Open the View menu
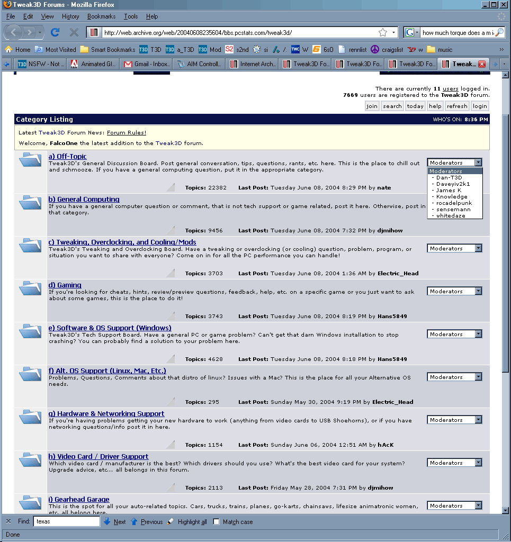The image size is (511, 542). pos(47,16)
